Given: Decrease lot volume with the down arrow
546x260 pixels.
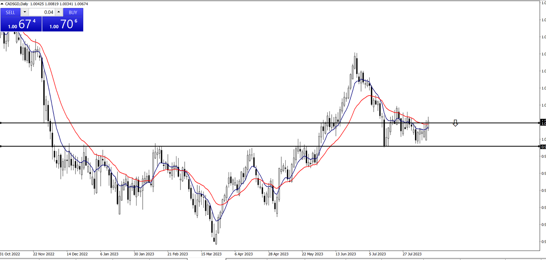Looking at the screenshot, I should pos(25,12).
